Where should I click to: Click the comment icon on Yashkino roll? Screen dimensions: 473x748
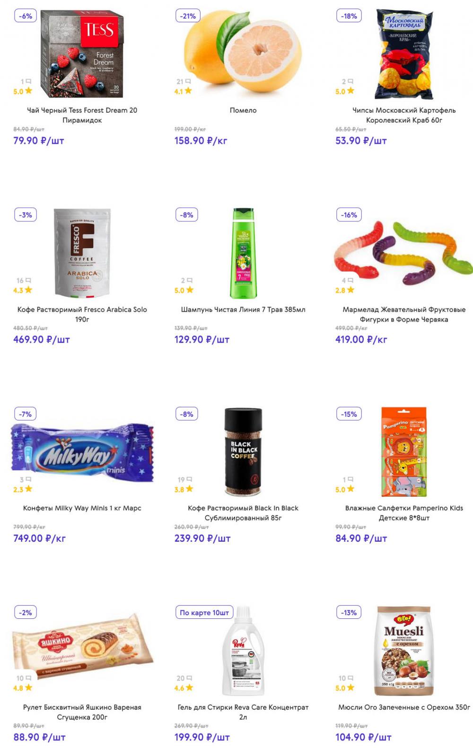(28, 678)
